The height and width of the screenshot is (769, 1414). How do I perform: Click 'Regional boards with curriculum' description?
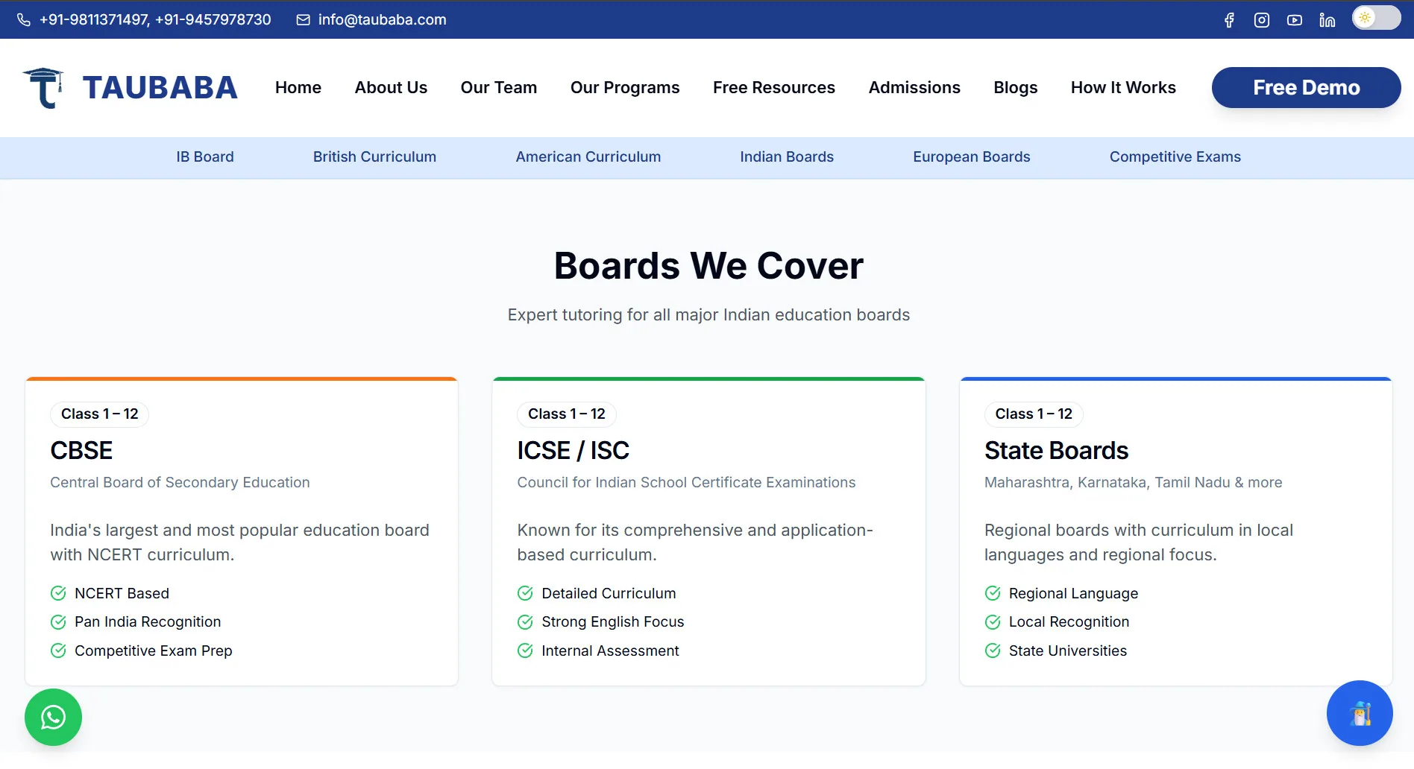pyautogui.click(x=1139, y=542)
